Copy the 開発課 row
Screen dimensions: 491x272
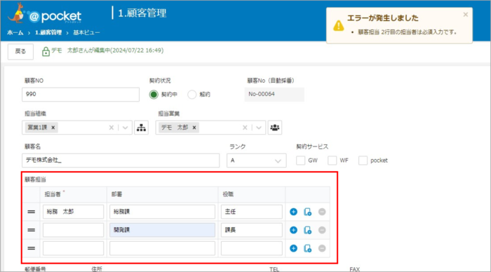coord(307,230)
